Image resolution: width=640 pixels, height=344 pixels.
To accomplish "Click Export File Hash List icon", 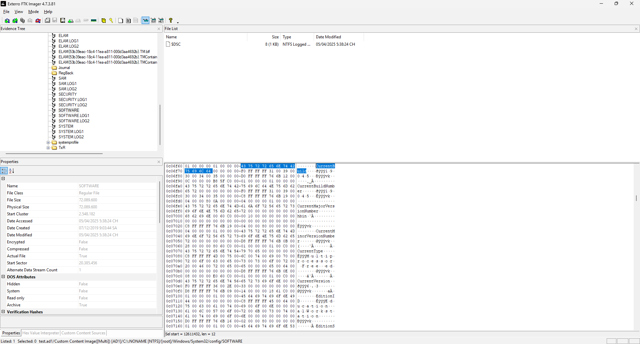I will click(x=128, y=21).
